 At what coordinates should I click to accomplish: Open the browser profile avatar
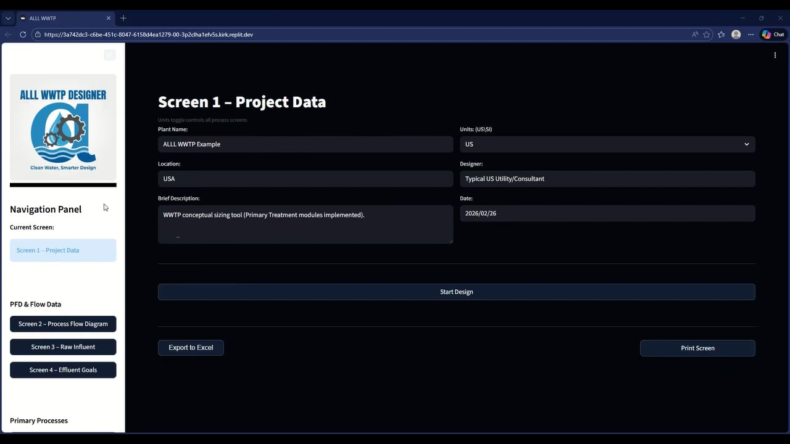point(736,35)
